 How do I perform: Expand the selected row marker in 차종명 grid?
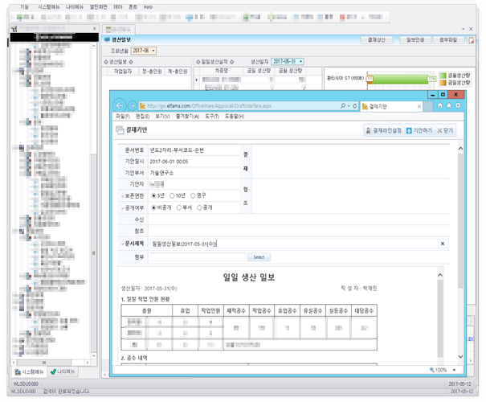[x=197, y=80]
